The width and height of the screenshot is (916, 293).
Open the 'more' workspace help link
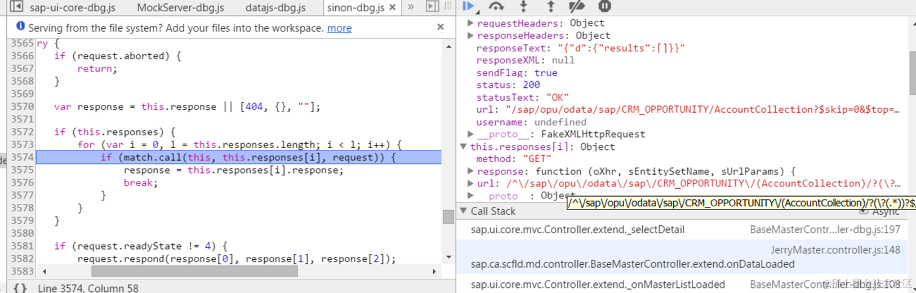(339, 28)
